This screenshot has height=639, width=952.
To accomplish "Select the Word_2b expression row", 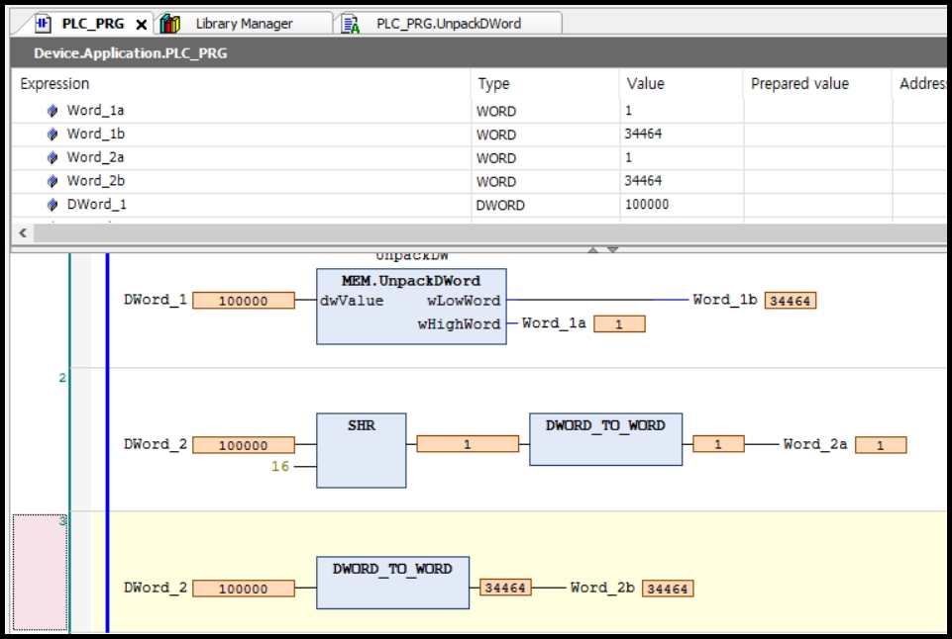I will (478, 181).
